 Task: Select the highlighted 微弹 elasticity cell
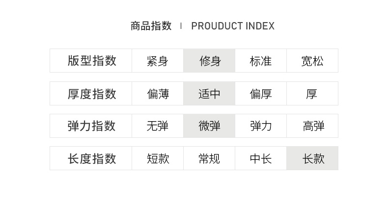click(209, 126)
